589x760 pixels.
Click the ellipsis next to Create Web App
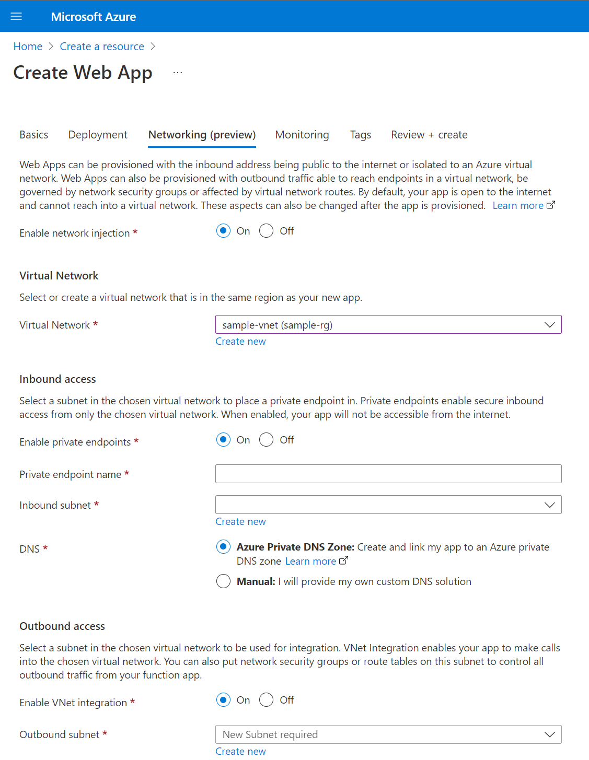coord(177,72)
